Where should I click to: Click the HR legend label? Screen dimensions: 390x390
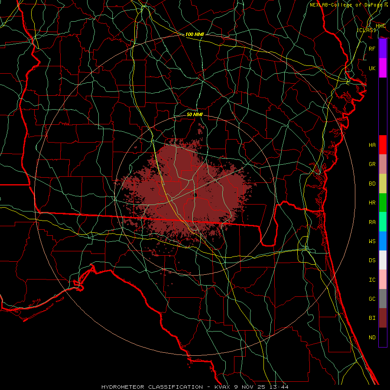coord(372,203)
